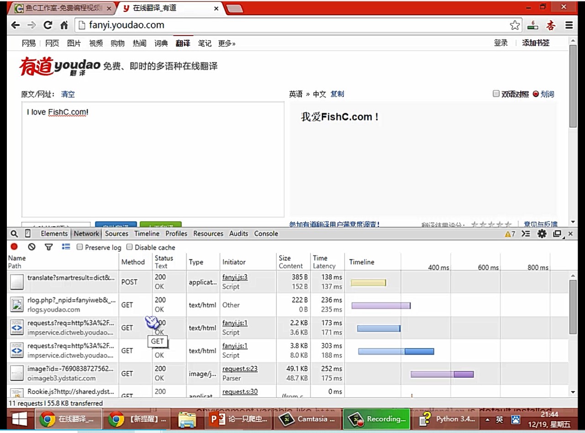
Task: Click the browser forward arrow
Action: point(32,25)
